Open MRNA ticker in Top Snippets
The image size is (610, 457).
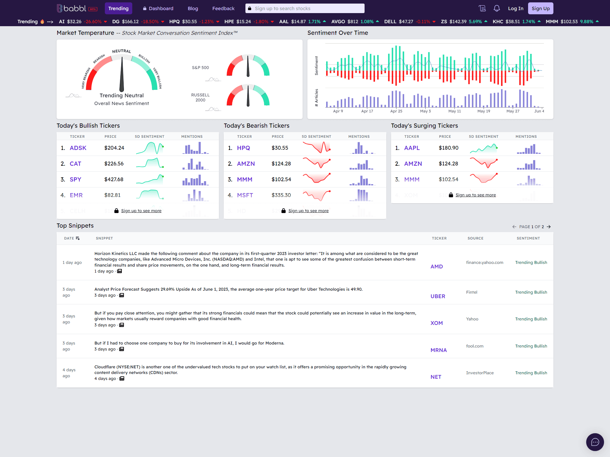[x=439, y=350]
